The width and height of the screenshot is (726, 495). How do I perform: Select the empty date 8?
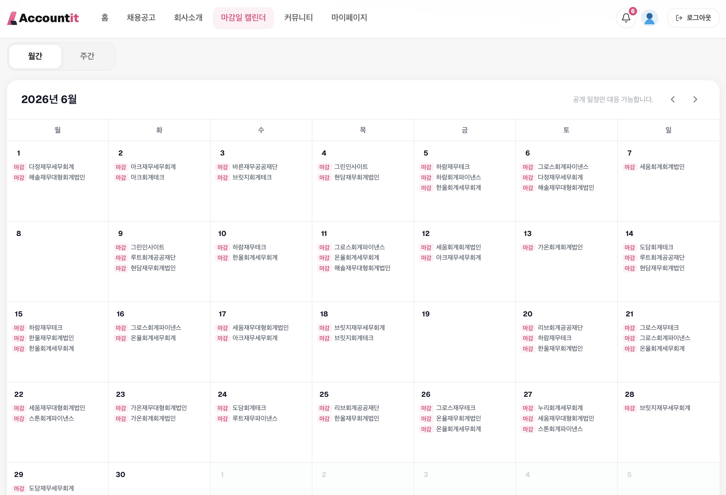pyautogui.click(x=58, y=261)
